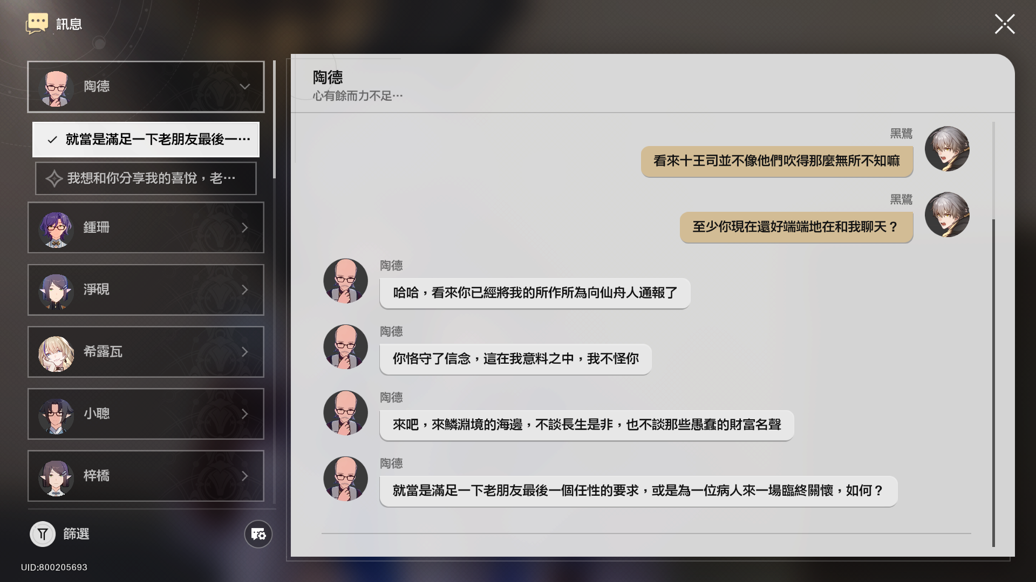Select the thread 就當是滿足一下老朋友最後一…
This screenshot has height=582, width=1036.
pyautogui.click(x=146, y=140)
